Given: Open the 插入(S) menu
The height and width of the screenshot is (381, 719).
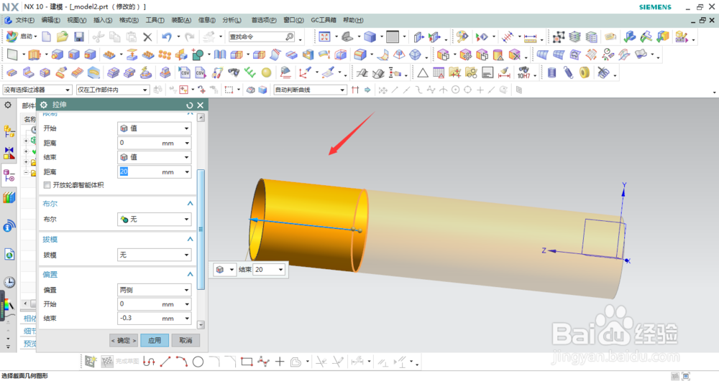Looking at the screenshot, I should 103,20.
